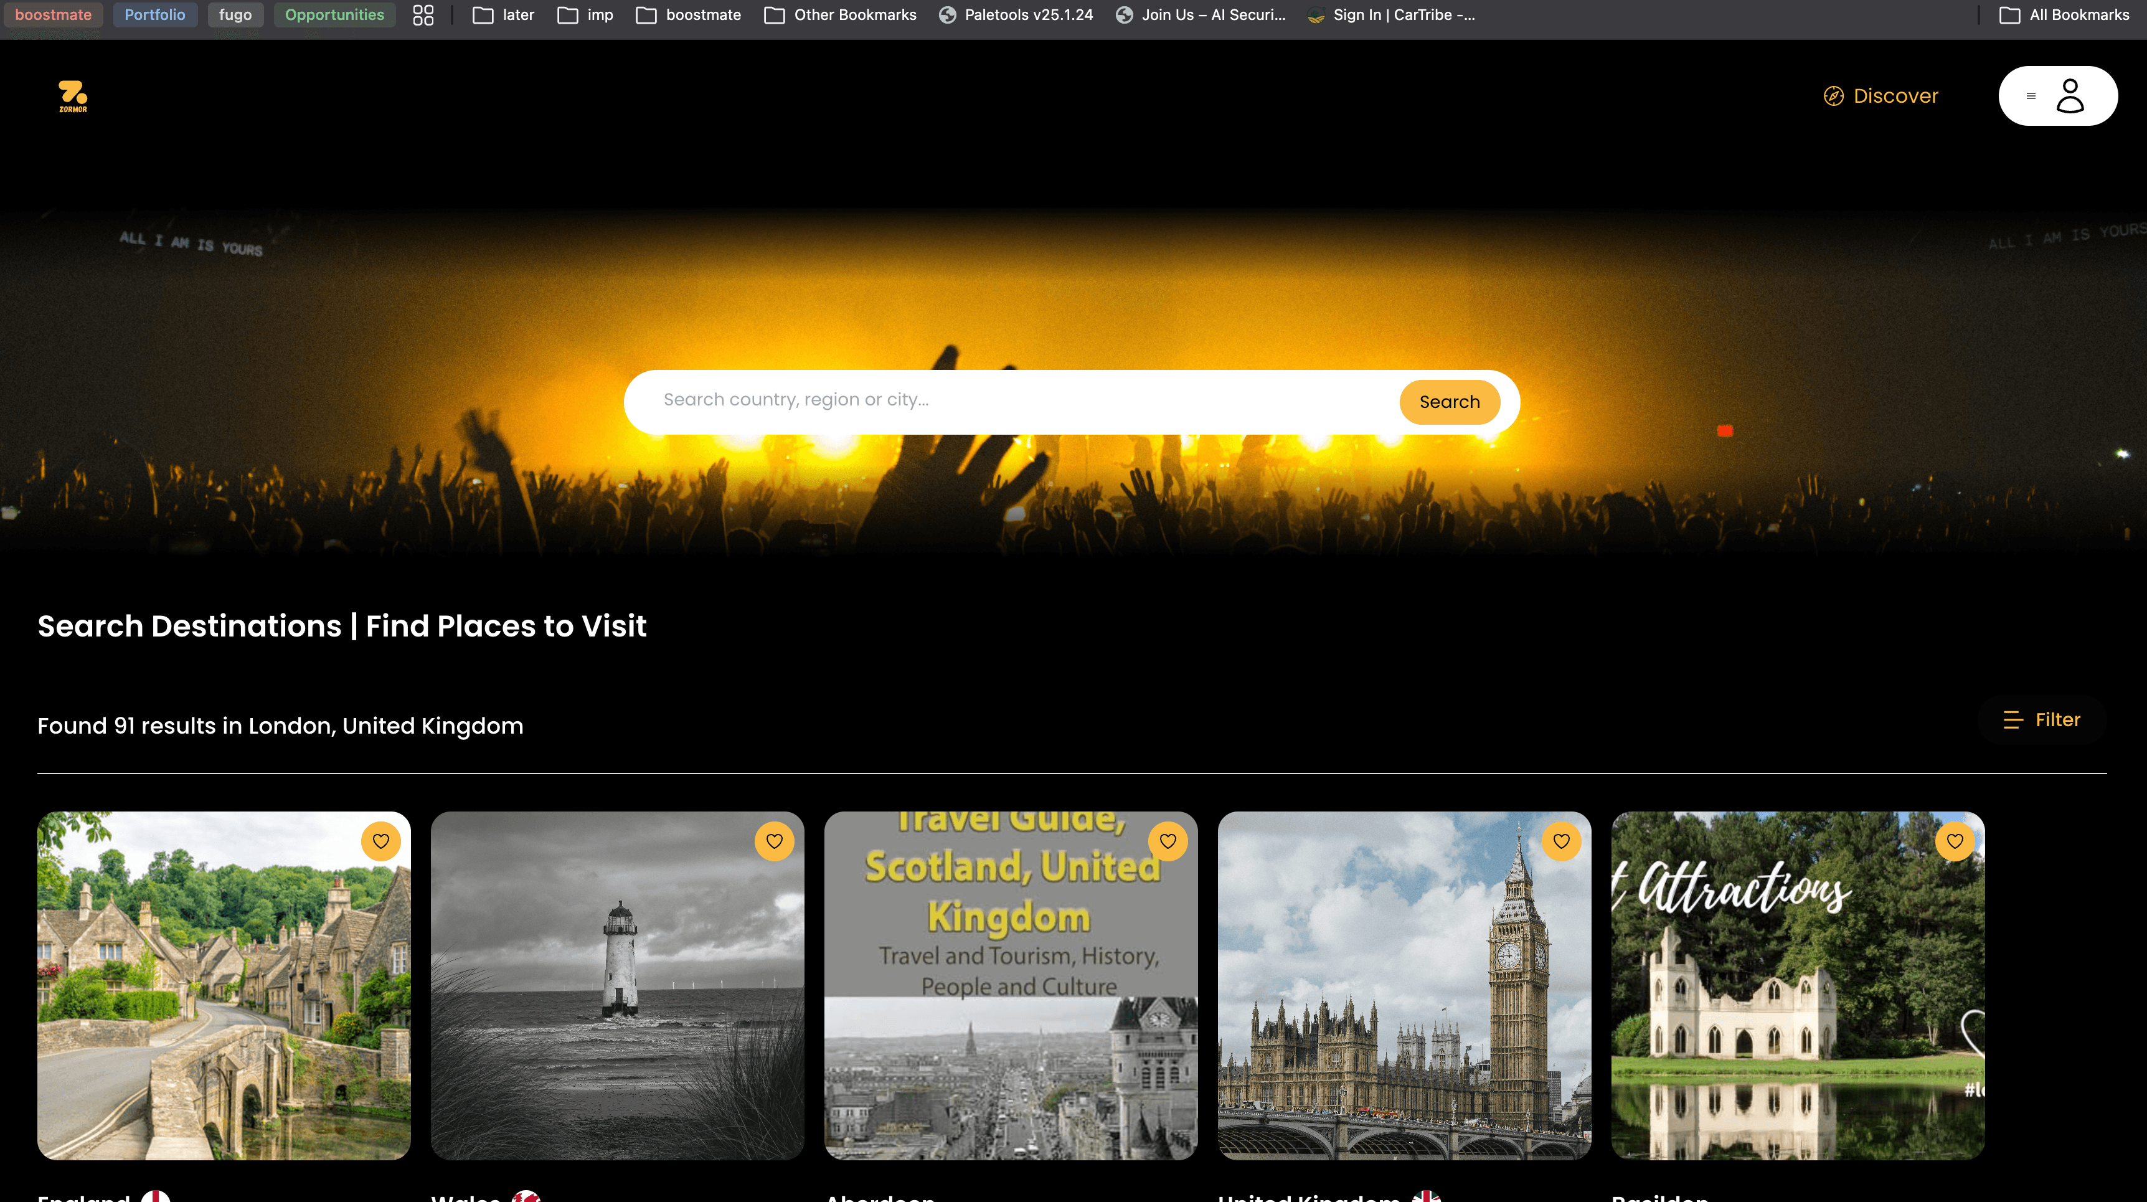Open the browser tab groups grid icon
The width and height of the screenshot is (2147, 1202).
[423, 15]
